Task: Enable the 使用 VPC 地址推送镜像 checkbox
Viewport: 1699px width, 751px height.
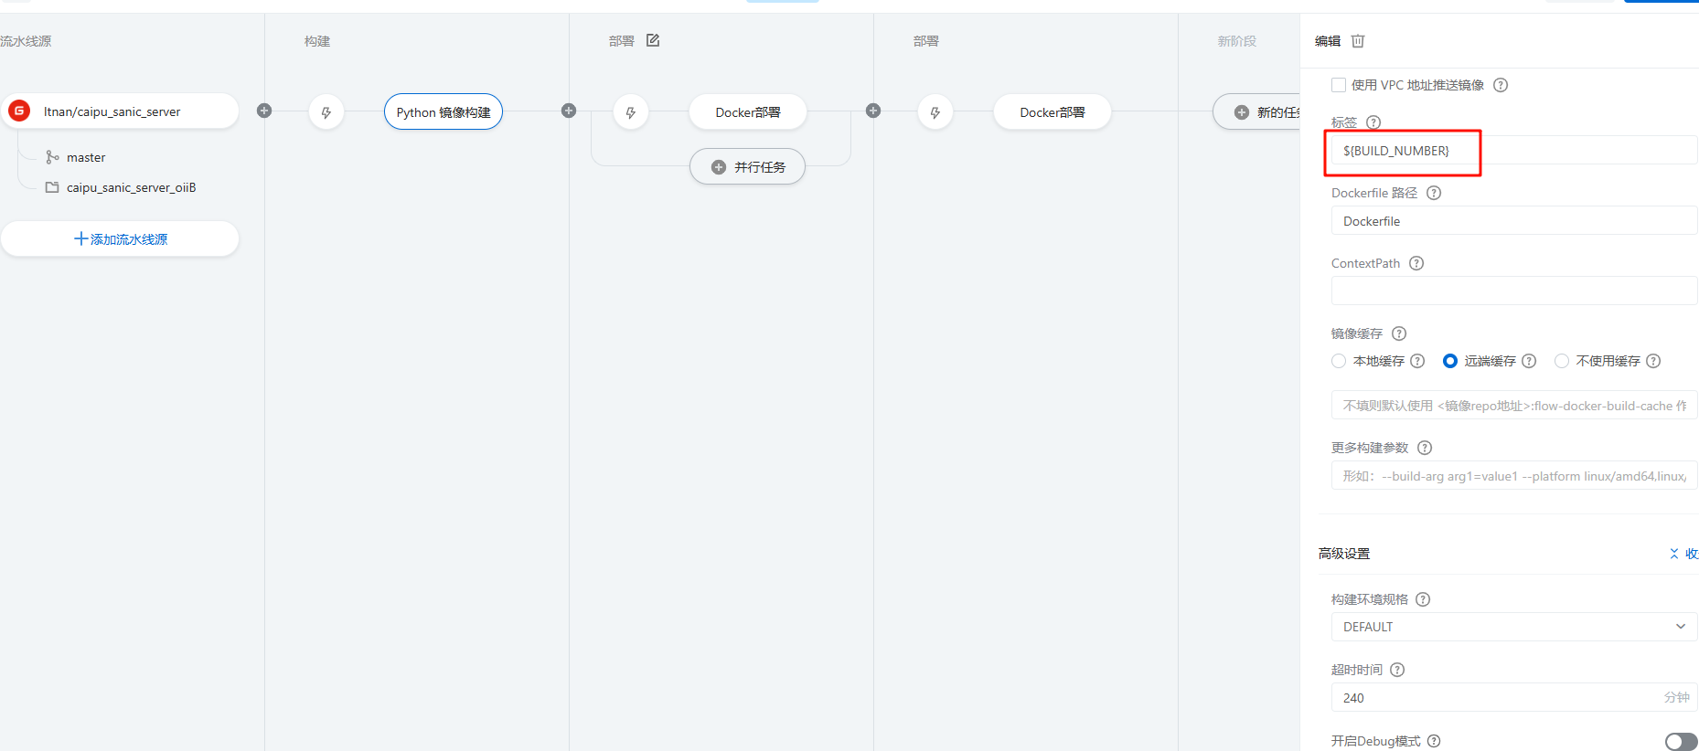Action: click(x=1339, y=85)
